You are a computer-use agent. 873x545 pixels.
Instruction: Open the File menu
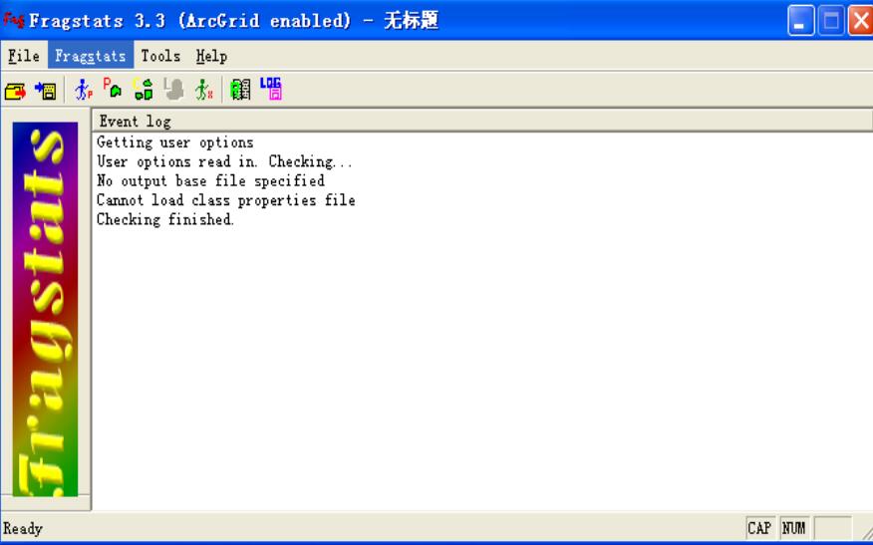[24, 56]
